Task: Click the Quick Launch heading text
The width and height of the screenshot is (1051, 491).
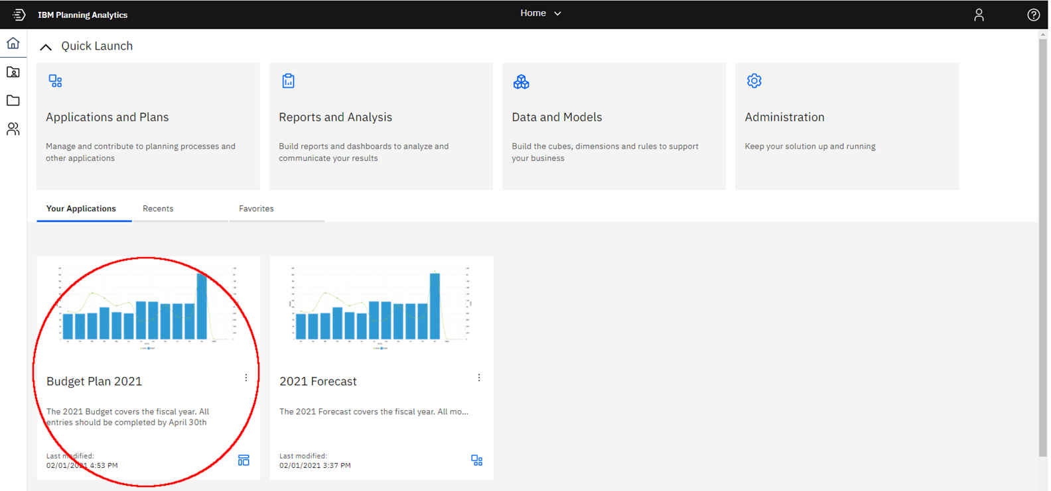Action: pos(97,46)
